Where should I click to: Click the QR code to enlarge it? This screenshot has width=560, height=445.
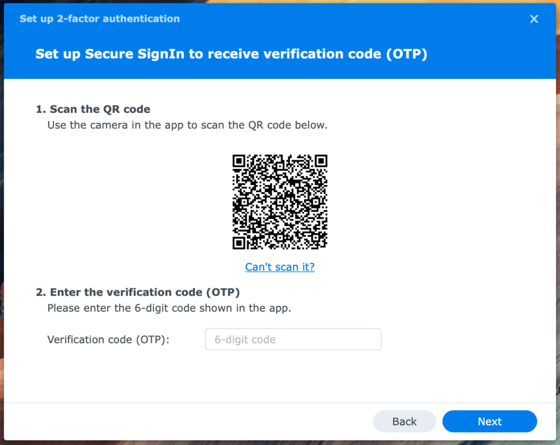280,201
